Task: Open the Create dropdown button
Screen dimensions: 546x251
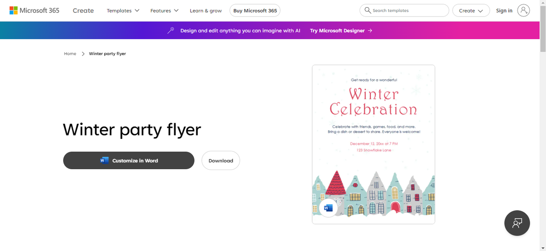Action: 471,11
